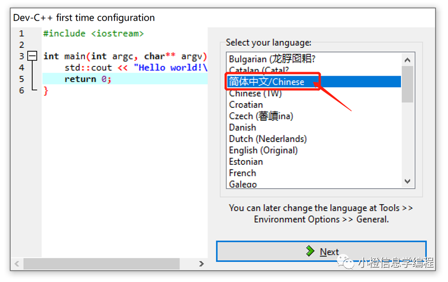Select English (Original) language

(314, 150)
